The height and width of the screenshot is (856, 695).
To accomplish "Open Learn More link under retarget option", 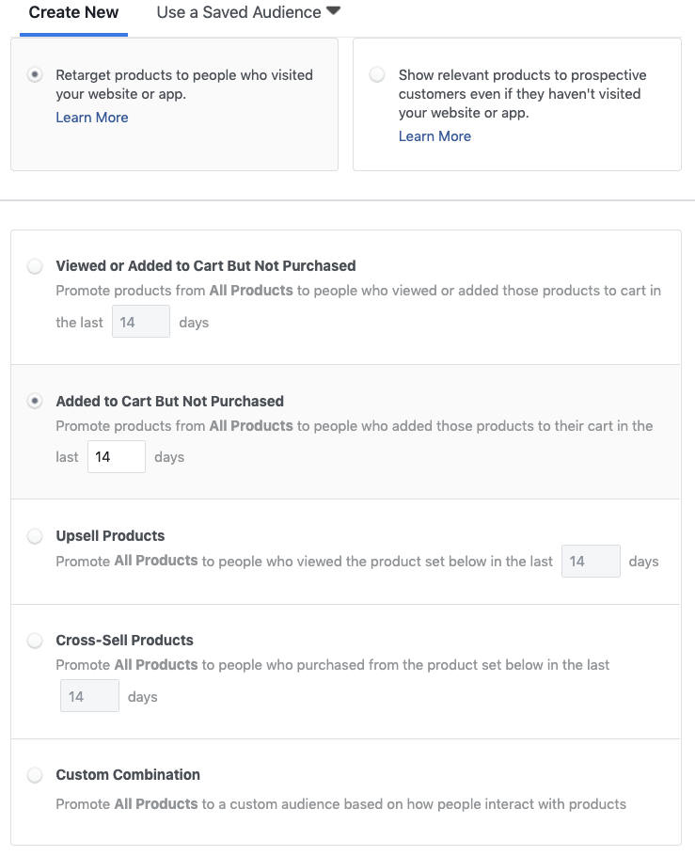I will (x=92, y=118).
